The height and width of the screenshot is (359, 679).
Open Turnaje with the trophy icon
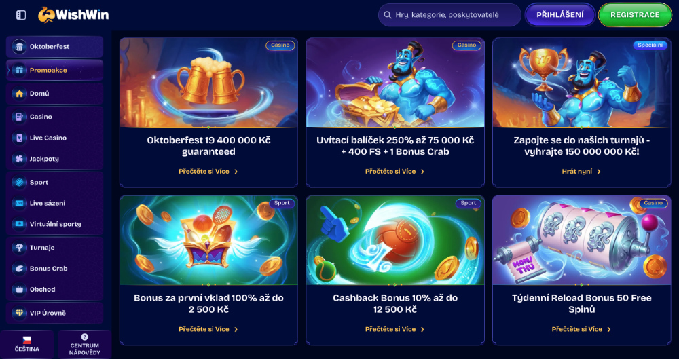point(19,248)
